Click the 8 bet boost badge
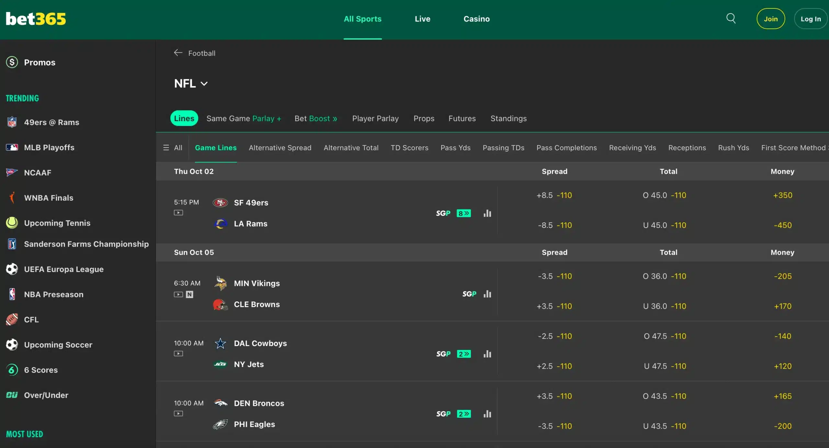This screenshot has width=829, height=448. pos(463,213)
